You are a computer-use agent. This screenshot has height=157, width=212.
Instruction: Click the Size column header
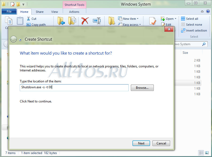click(x=185, y=53)
